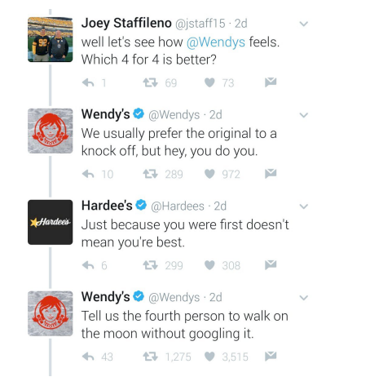This screenshot has height=377, width=370.
Task: Share Wendy's moon tweet via message icon
Action: coord(271,356)
